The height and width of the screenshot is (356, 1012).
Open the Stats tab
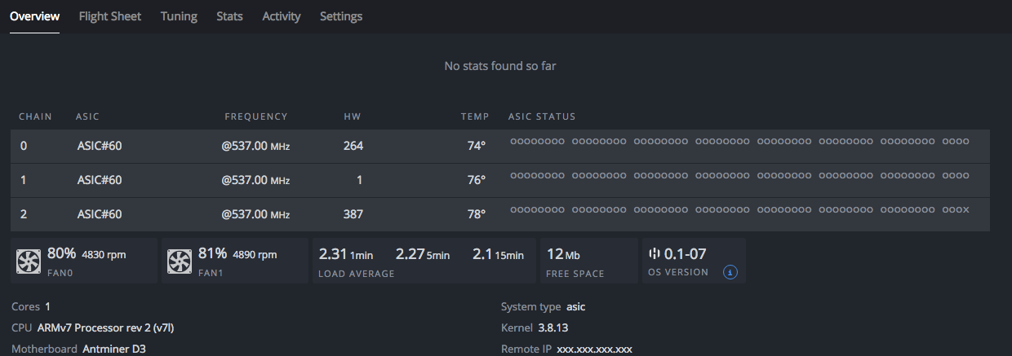[229, 16]
